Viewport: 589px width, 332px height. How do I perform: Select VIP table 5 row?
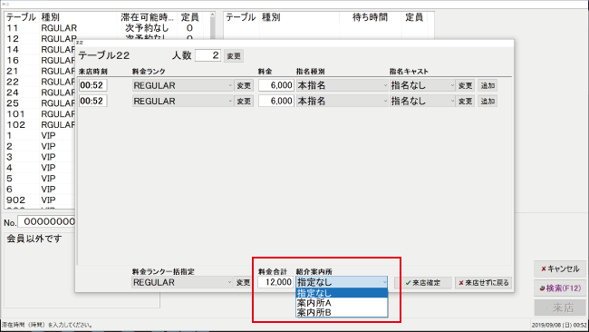pyautogui.click(x=40, y=179)
